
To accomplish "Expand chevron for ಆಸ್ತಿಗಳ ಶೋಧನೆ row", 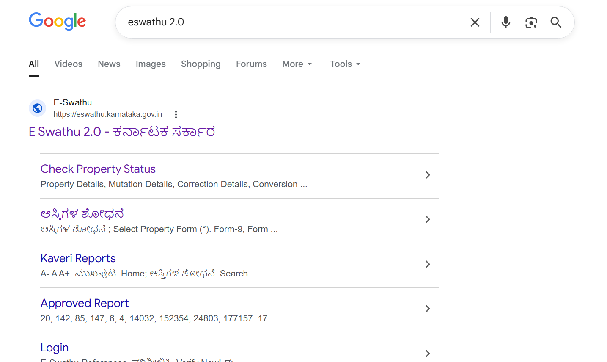I will pos(428,219).
